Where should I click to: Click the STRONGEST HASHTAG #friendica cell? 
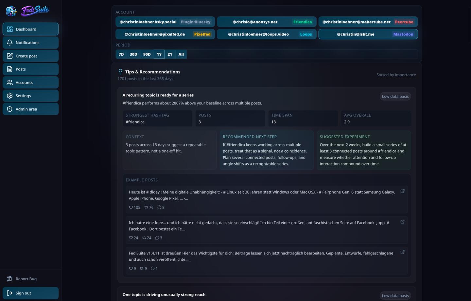[x=157, y=119]
